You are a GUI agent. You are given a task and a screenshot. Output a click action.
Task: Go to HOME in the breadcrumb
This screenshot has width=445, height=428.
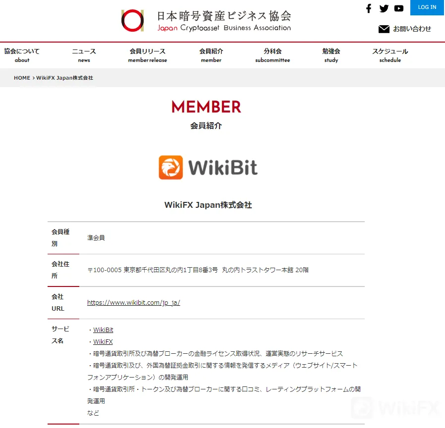pos(22,78)
